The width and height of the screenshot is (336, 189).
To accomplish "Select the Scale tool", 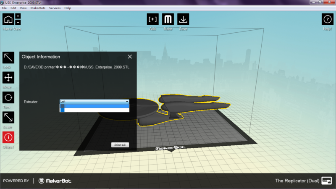I will [x=8, y=118].
